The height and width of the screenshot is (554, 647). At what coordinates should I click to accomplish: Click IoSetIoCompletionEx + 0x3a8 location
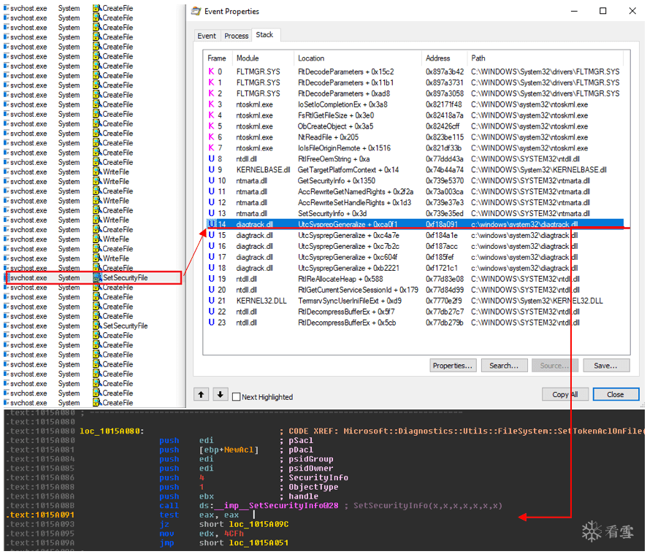coord(342,104)
